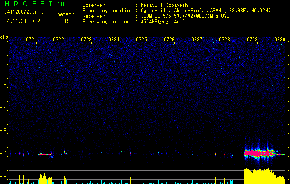The height and width of the screenshot is (184, 290).
Task: Click the Receiver label
Action: pos(94,16)
